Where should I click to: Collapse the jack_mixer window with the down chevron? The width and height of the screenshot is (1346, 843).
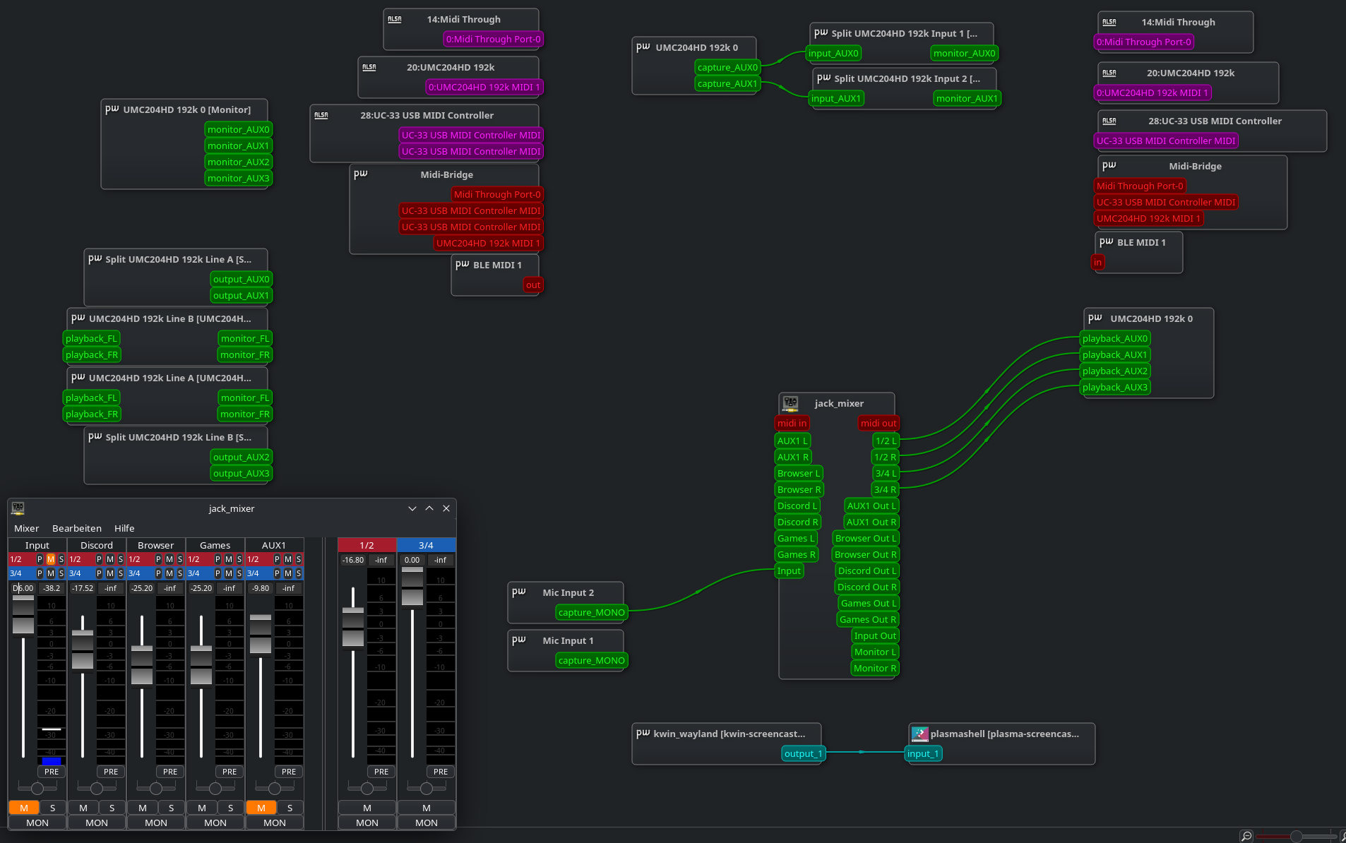412,508
